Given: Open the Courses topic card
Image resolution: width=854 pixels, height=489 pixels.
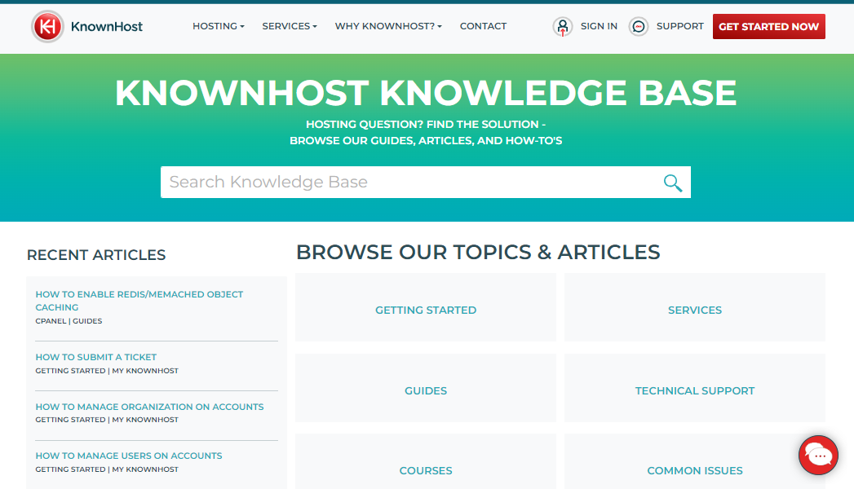Looking at the screenshot, I should pyautogui.click(x=425, y=462).
